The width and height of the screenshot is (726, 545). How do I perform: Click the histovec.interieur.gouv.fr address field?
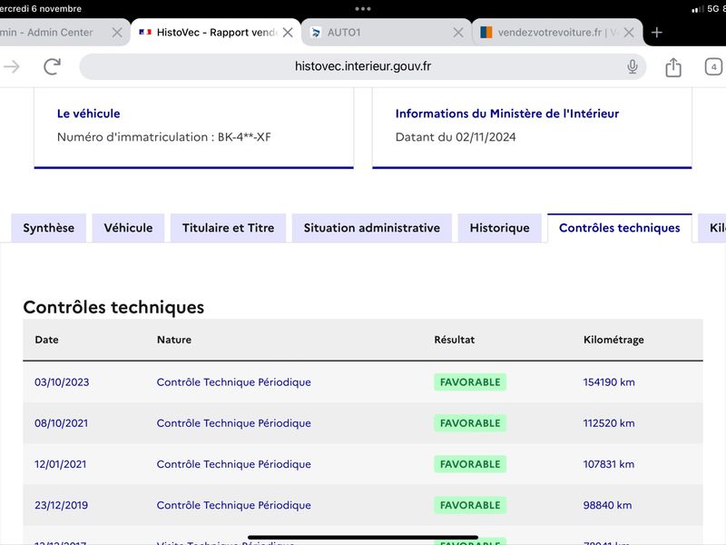coord(362,66)
